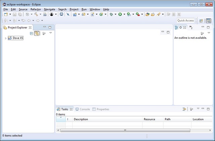Click the Save disk icon
Screen dimensions: 215x141
coord(14,14)
